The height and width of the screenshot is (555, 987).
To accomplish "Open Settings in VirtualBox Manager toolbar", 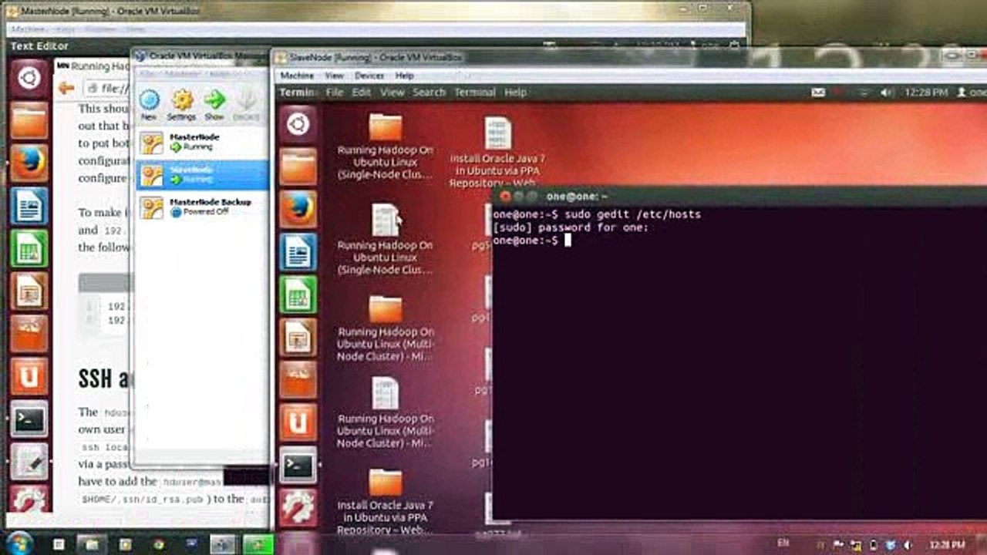I will click(181, 104).
